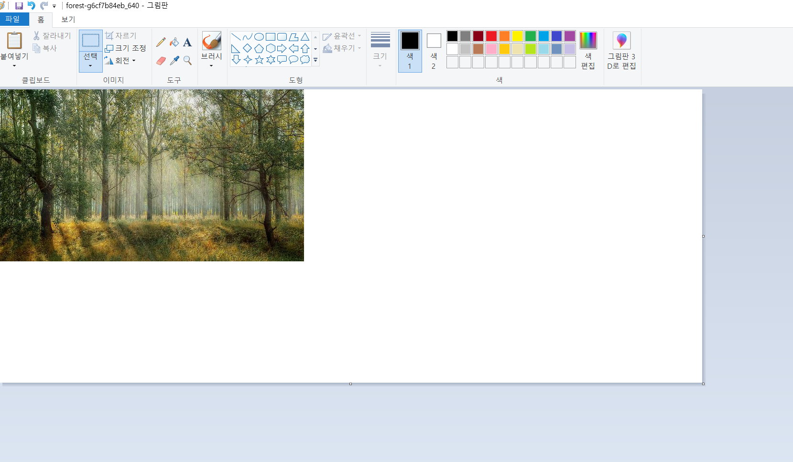The image size is (793, 462).
Task: Pick the yellow color swatch
Action: (x=517, y=36)
